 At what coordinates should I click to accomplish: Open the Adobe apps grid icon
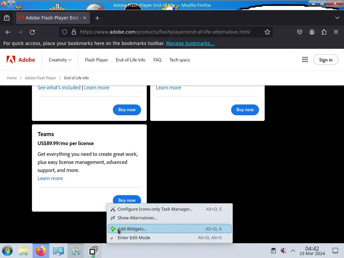tap(305, 60)
